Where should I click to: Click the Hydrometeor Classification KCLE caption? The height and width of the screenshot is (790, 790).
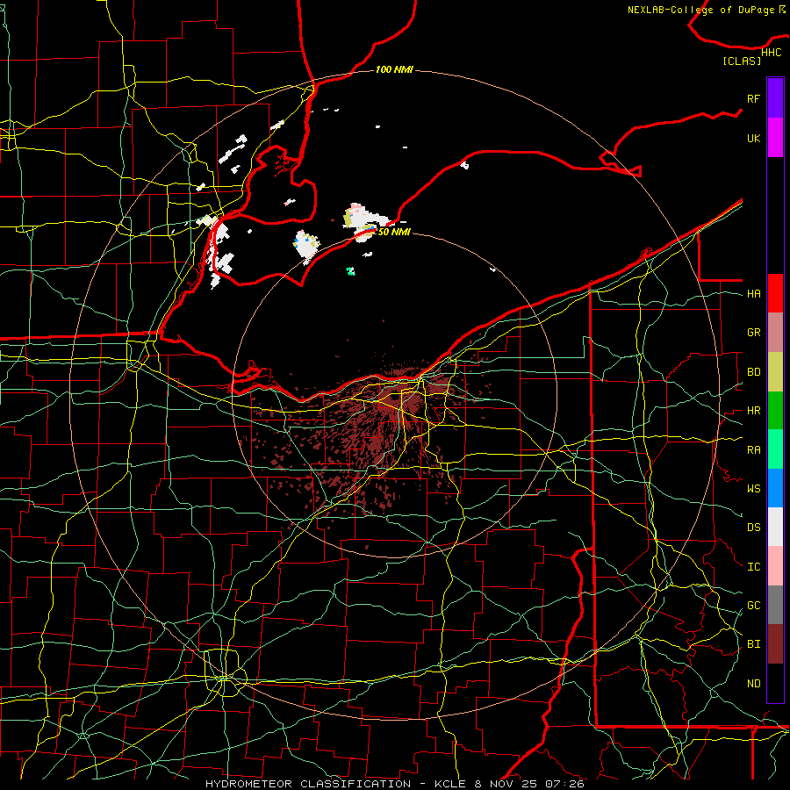click(394, 784)
